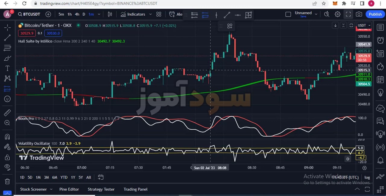Toggle fullscreen chart mode

[348, 14]
